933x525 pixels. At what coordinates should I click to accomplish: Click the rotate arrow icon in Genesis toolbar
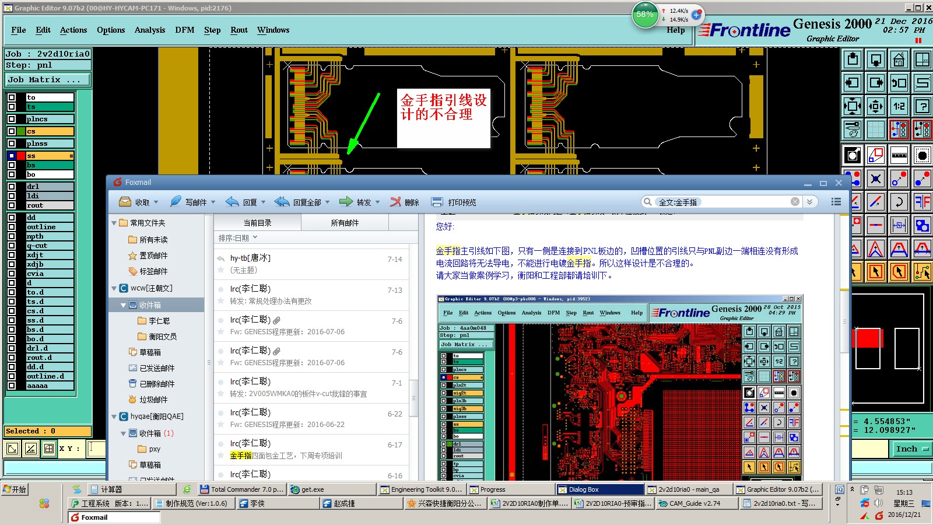[x=899, y=202]
